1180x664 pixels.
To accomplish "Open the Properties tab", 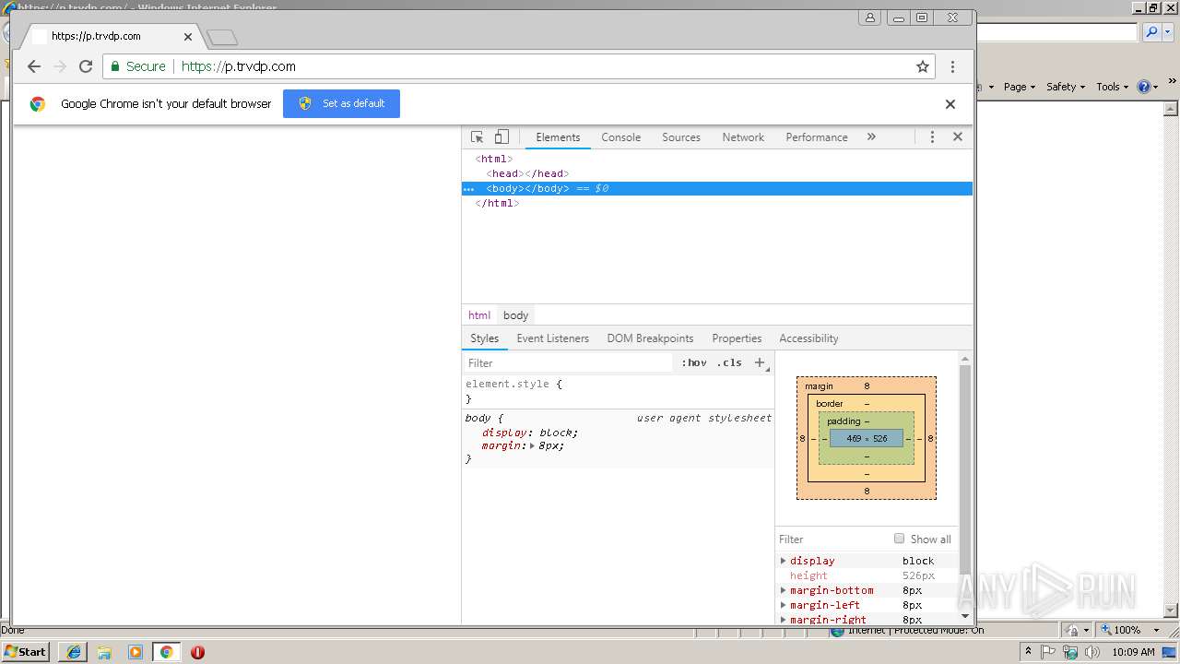I will click(737, 338).
